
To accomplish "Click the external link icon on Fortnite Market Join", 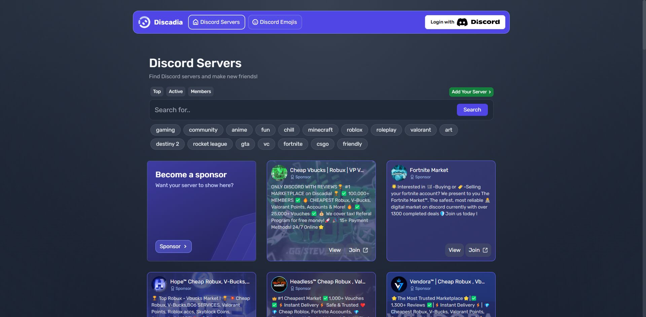I will pos(485,250).
